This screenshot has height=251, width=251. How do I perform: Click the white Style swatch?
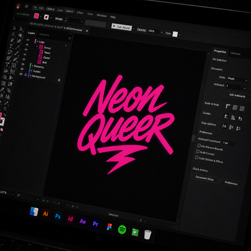pyautogui.click(x=175, y=34)
